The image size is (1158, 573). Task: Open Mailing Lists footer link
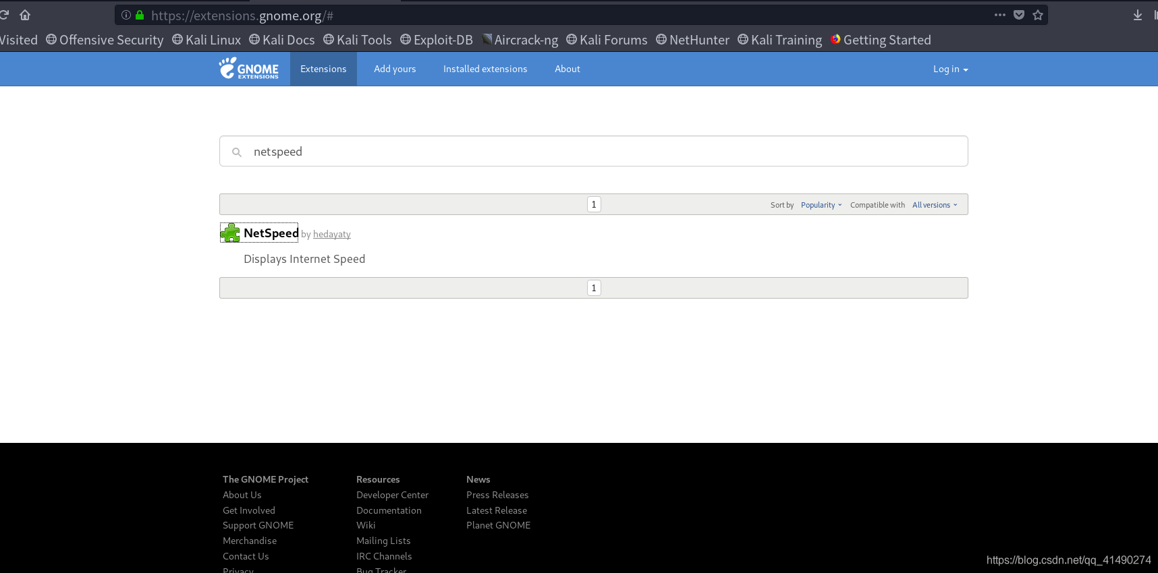tap(383, 541)
